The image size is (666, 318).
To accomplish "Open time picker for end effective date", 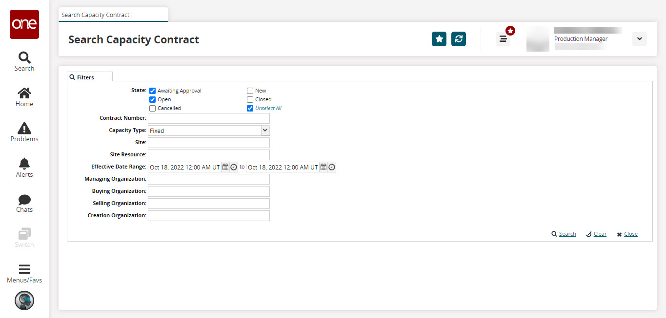I will [332, 167].
